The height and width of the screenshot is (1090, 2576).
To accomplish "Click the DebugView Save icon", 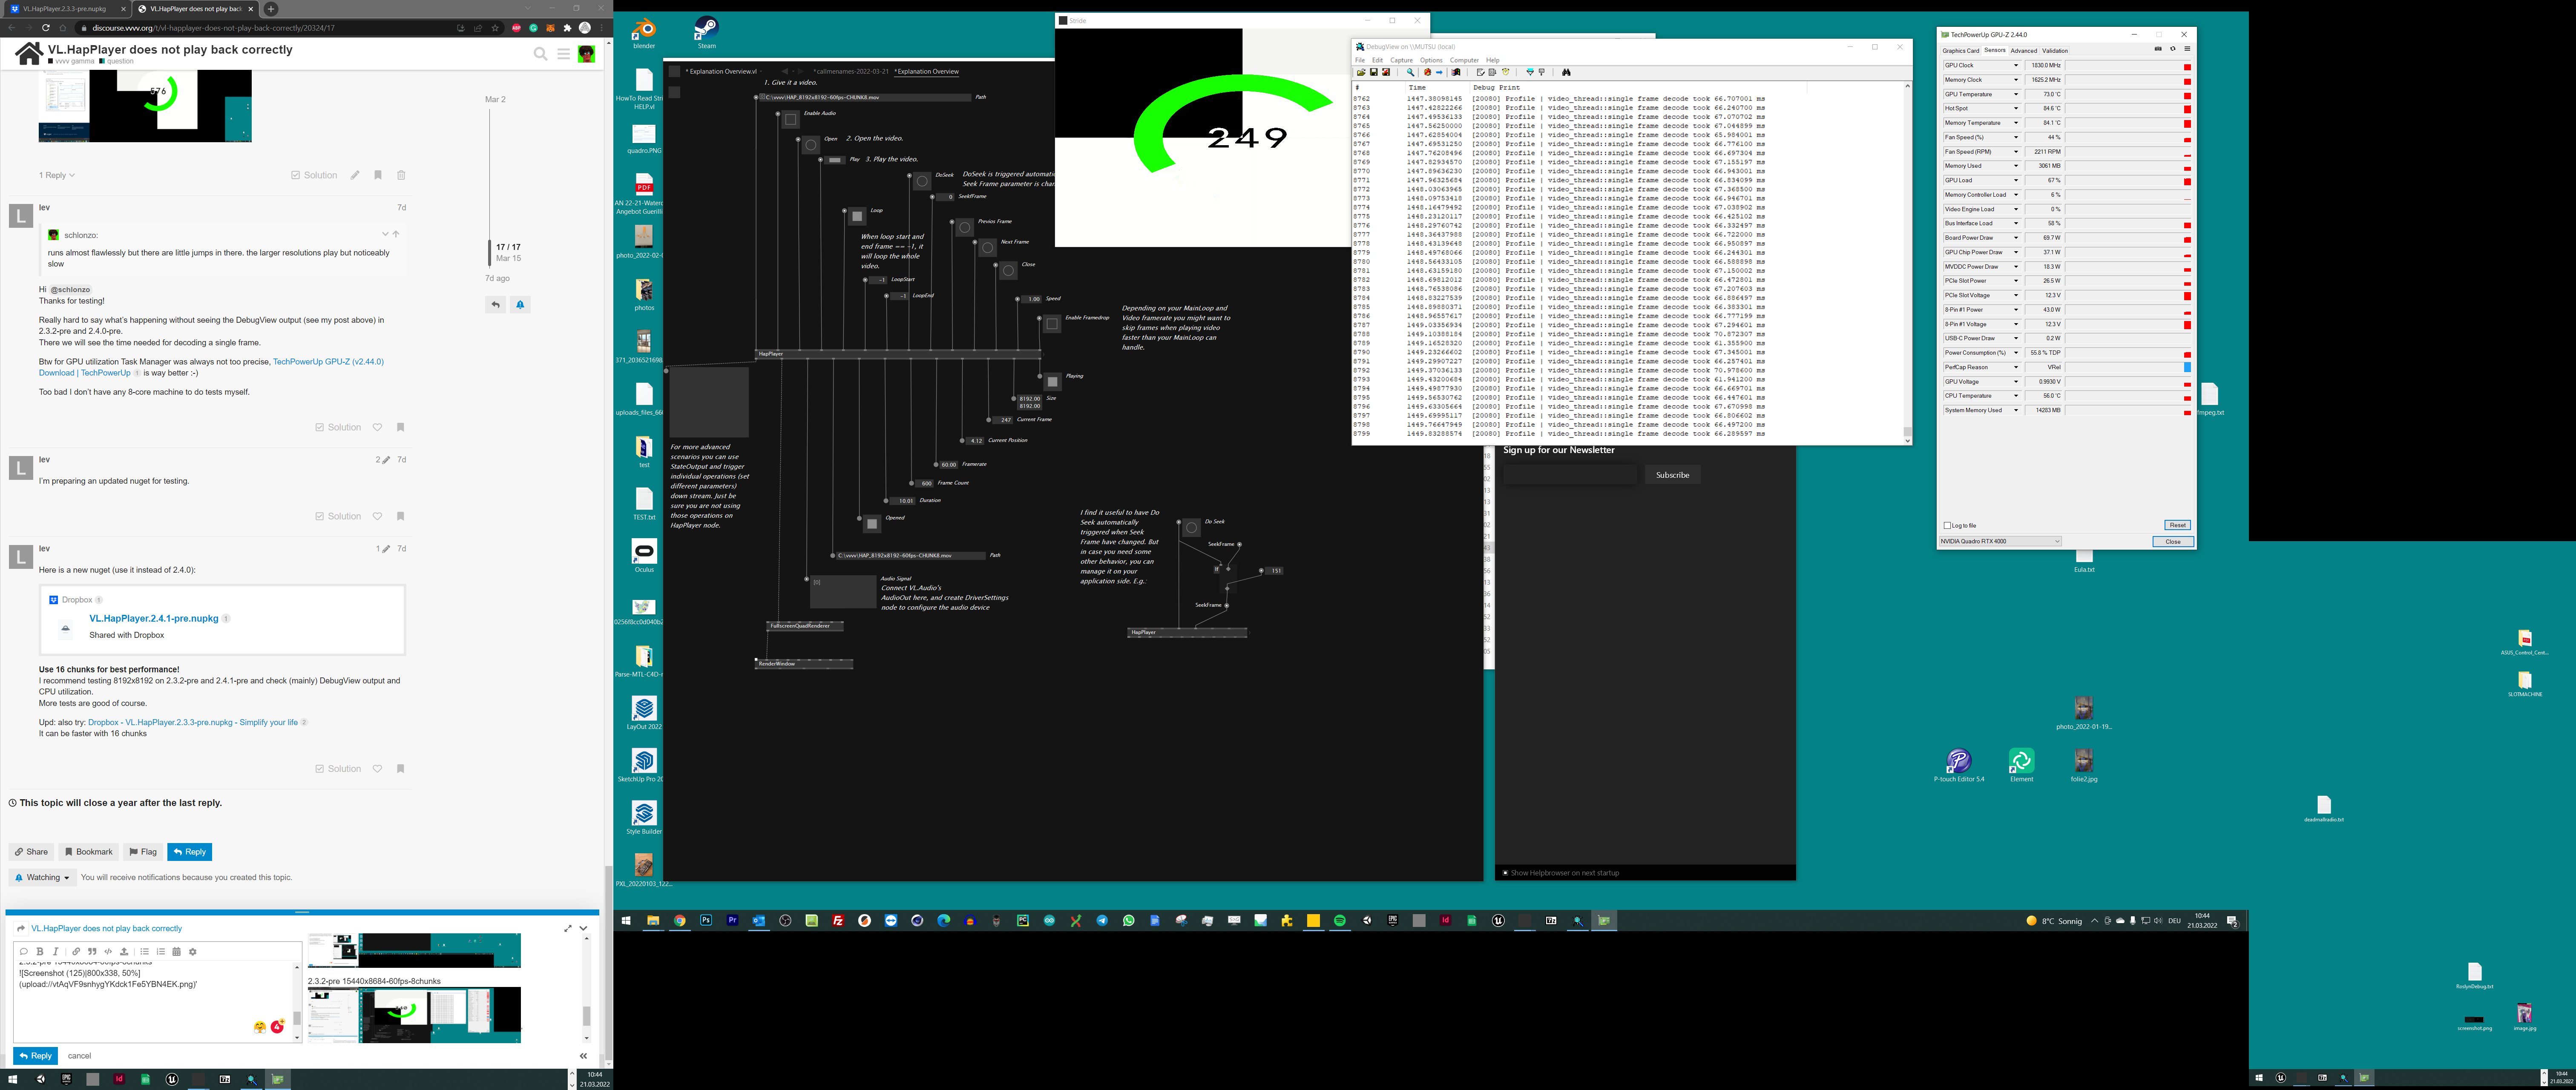I will [1374, 72].
